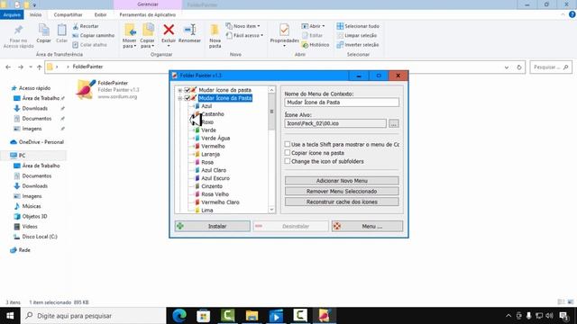Click Adicionar Novo Menu button

pos(342,181)
